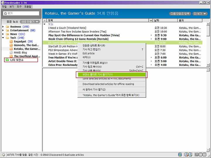
Task: Sort by the 출처 column header
Action: [190, 20]
